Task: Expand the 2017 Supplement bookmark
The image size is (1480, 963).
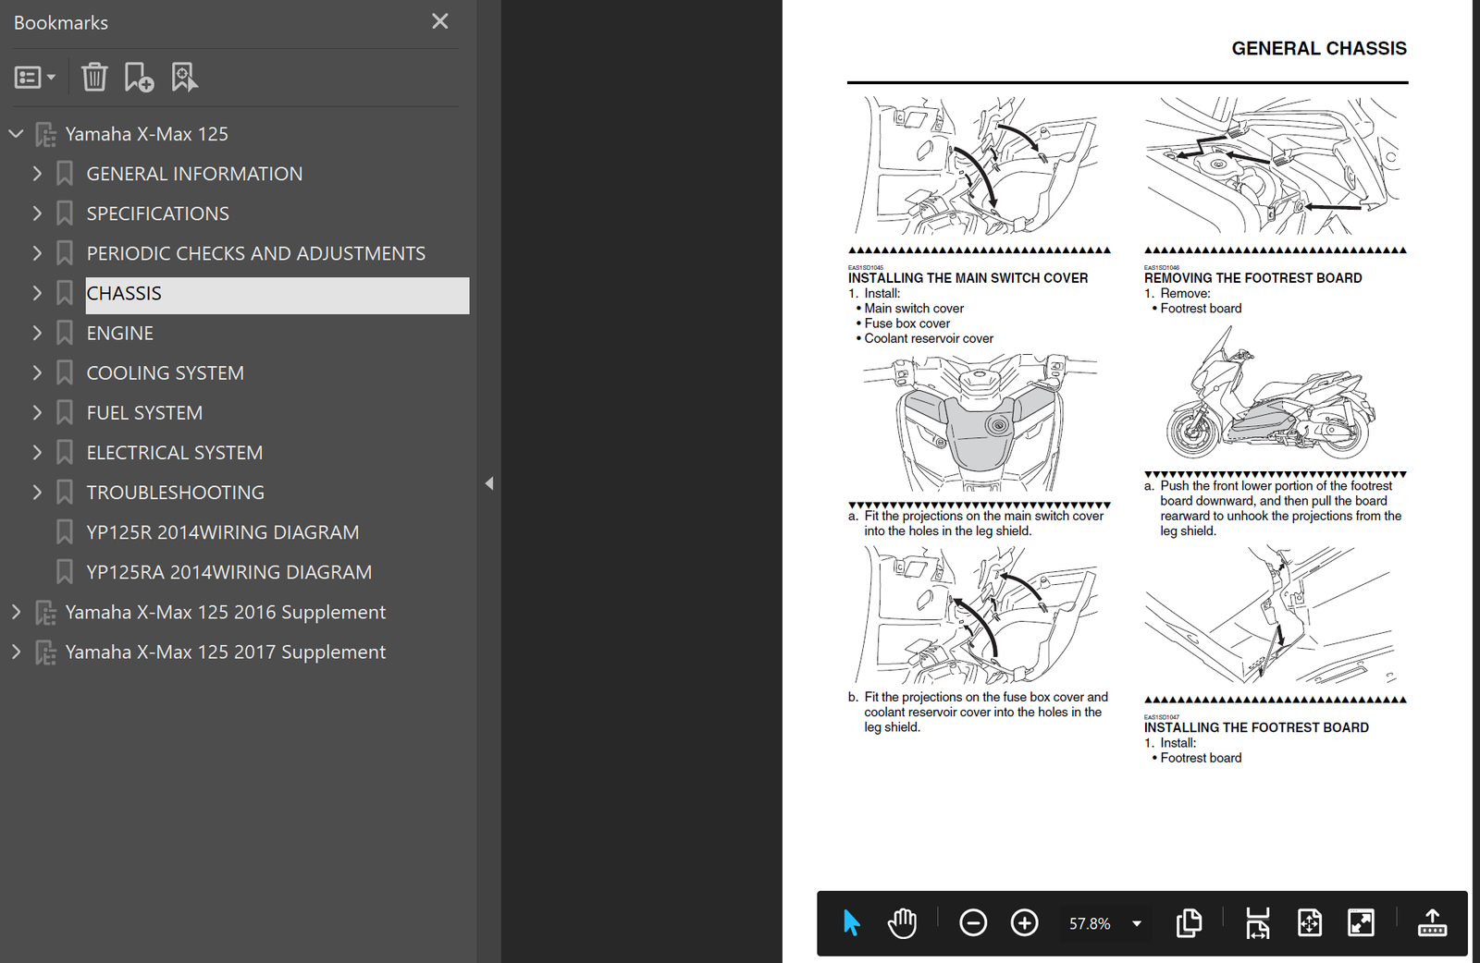Action: [16, 652]
